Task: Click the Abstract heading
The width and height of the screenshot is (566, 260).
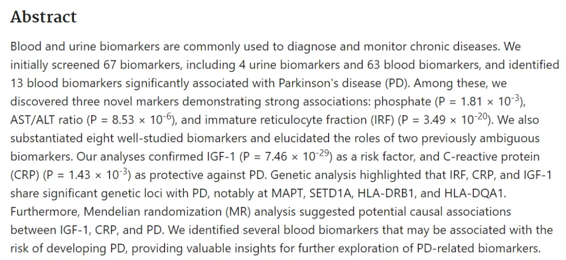Action: click(x=43, y=17)
